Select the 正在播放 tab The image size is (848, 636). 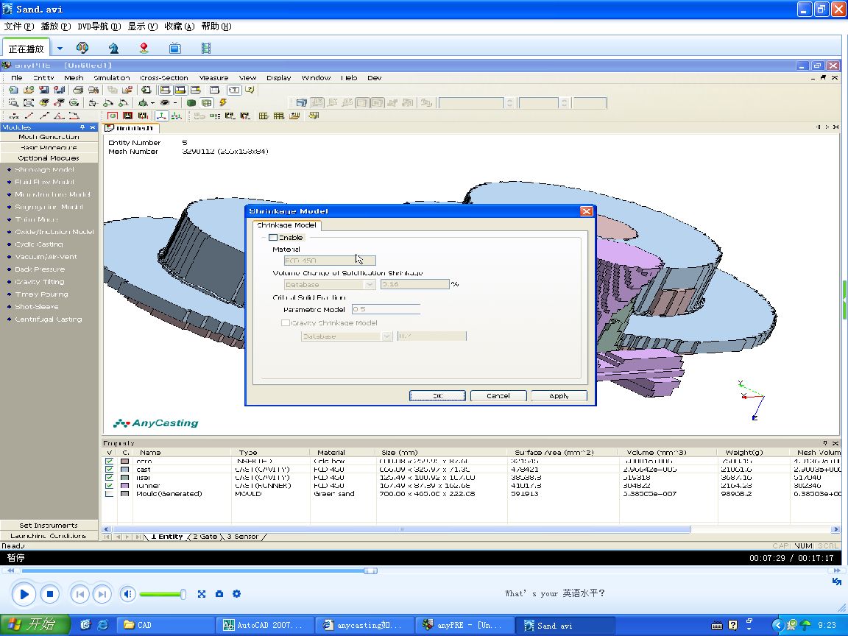[26, 49]
